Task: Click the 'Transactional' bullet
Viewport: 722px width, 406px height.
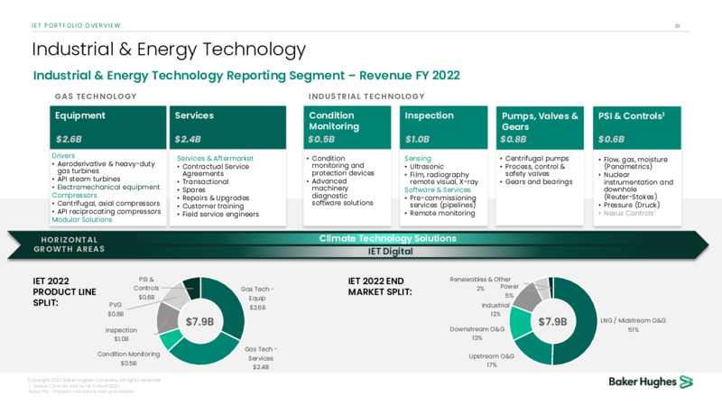Action: click(203, 181)
